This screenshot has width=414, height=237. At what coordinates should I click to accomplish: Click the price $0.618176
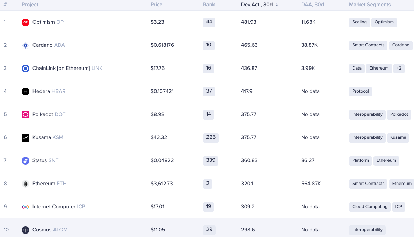tap(162, 45)
